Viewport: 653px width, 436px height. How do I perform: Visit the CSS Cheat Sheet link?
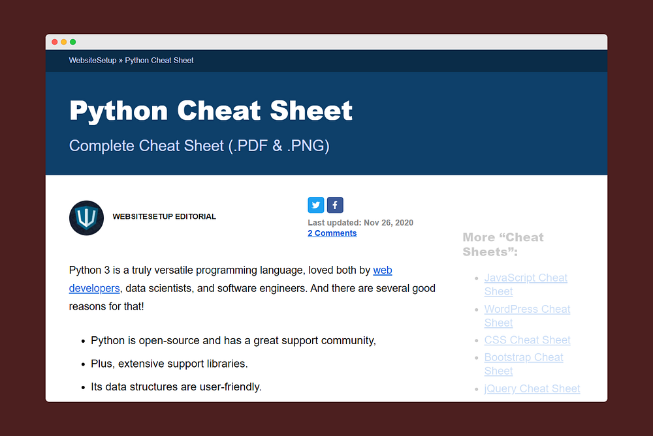click(527, 340)
